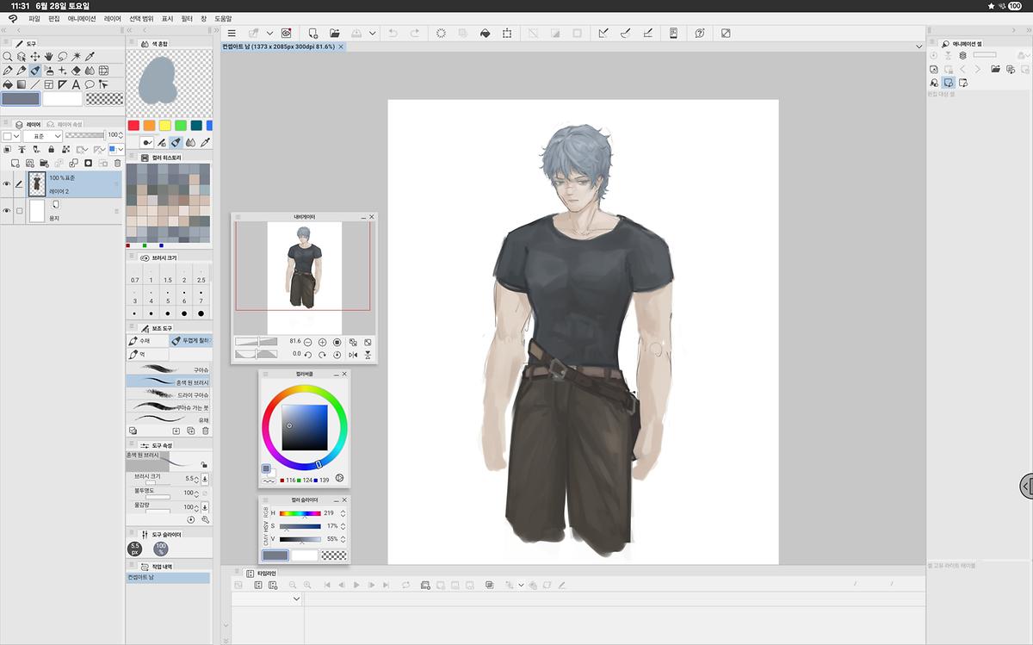Viewport: 1033px width, 645px height.
Task: Hide the 용지 paper layer
Action: (x=6, y=211)
